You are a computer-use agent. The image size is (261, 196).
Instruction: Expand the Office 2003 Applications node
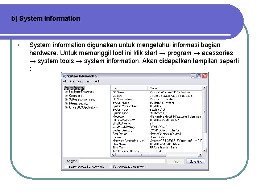(x=66, y=108)
